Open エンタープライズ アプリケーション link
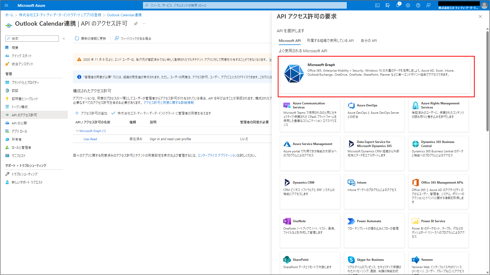Viewport: 490px width, 275px height. [217, 155]
